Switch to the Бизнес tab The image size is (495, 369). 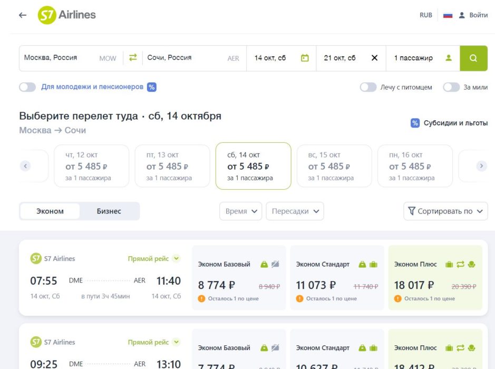[109, 211]
